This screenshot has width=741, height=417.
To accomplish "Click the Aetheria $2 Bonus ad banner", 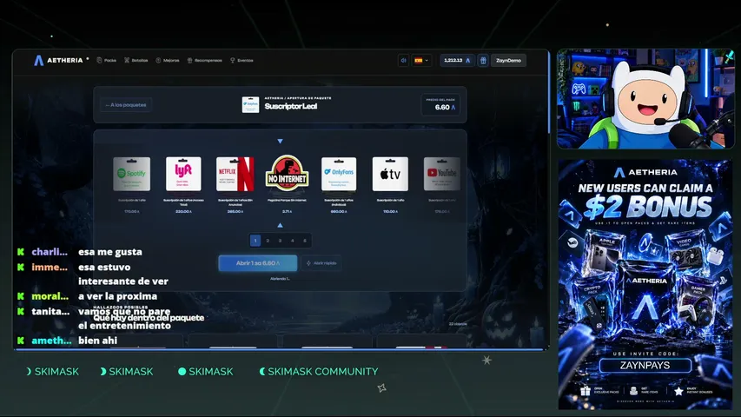I will [645, 284].
